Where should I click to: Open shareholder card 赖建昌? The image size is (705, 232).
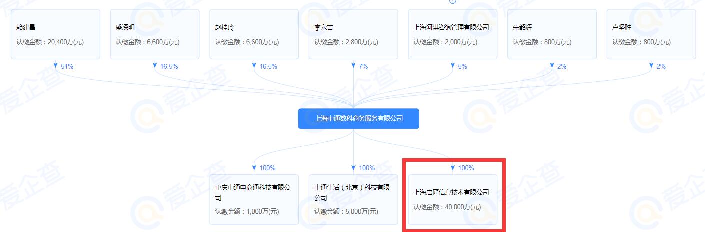point(55,34)
